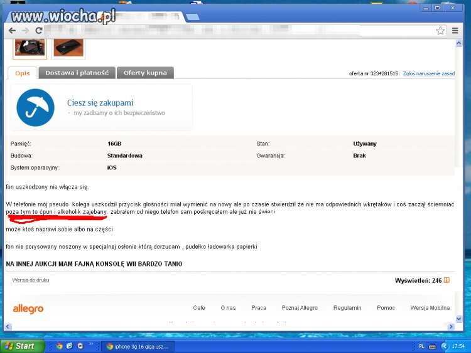Minimize the Chrome window
The height and width of the screenshot is (353, 471).
pos(426,8)
